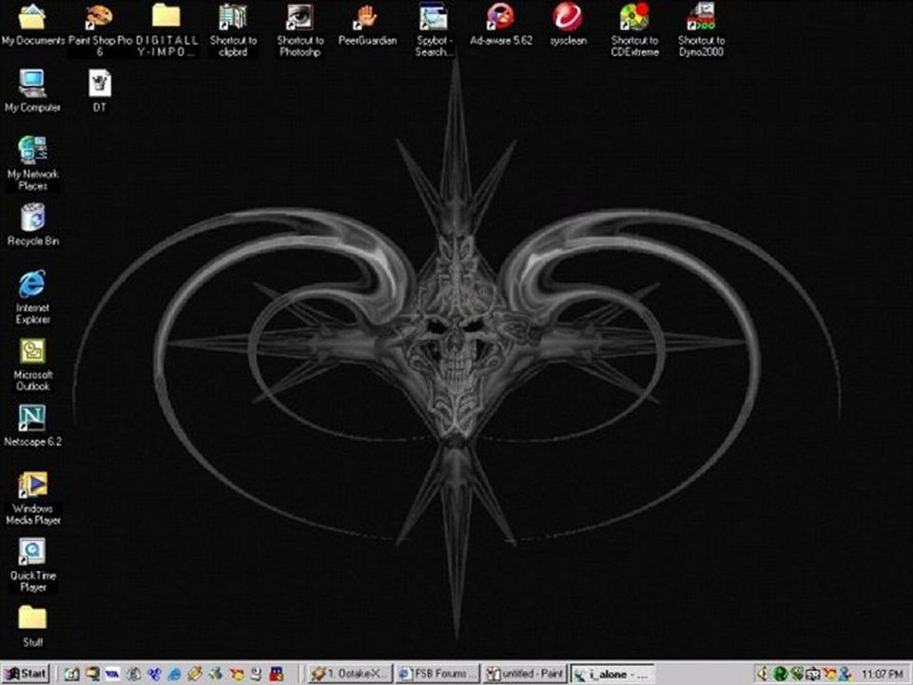
Task: Open the Ad-aware 5.62 shortcut
Action: [501, 25]
